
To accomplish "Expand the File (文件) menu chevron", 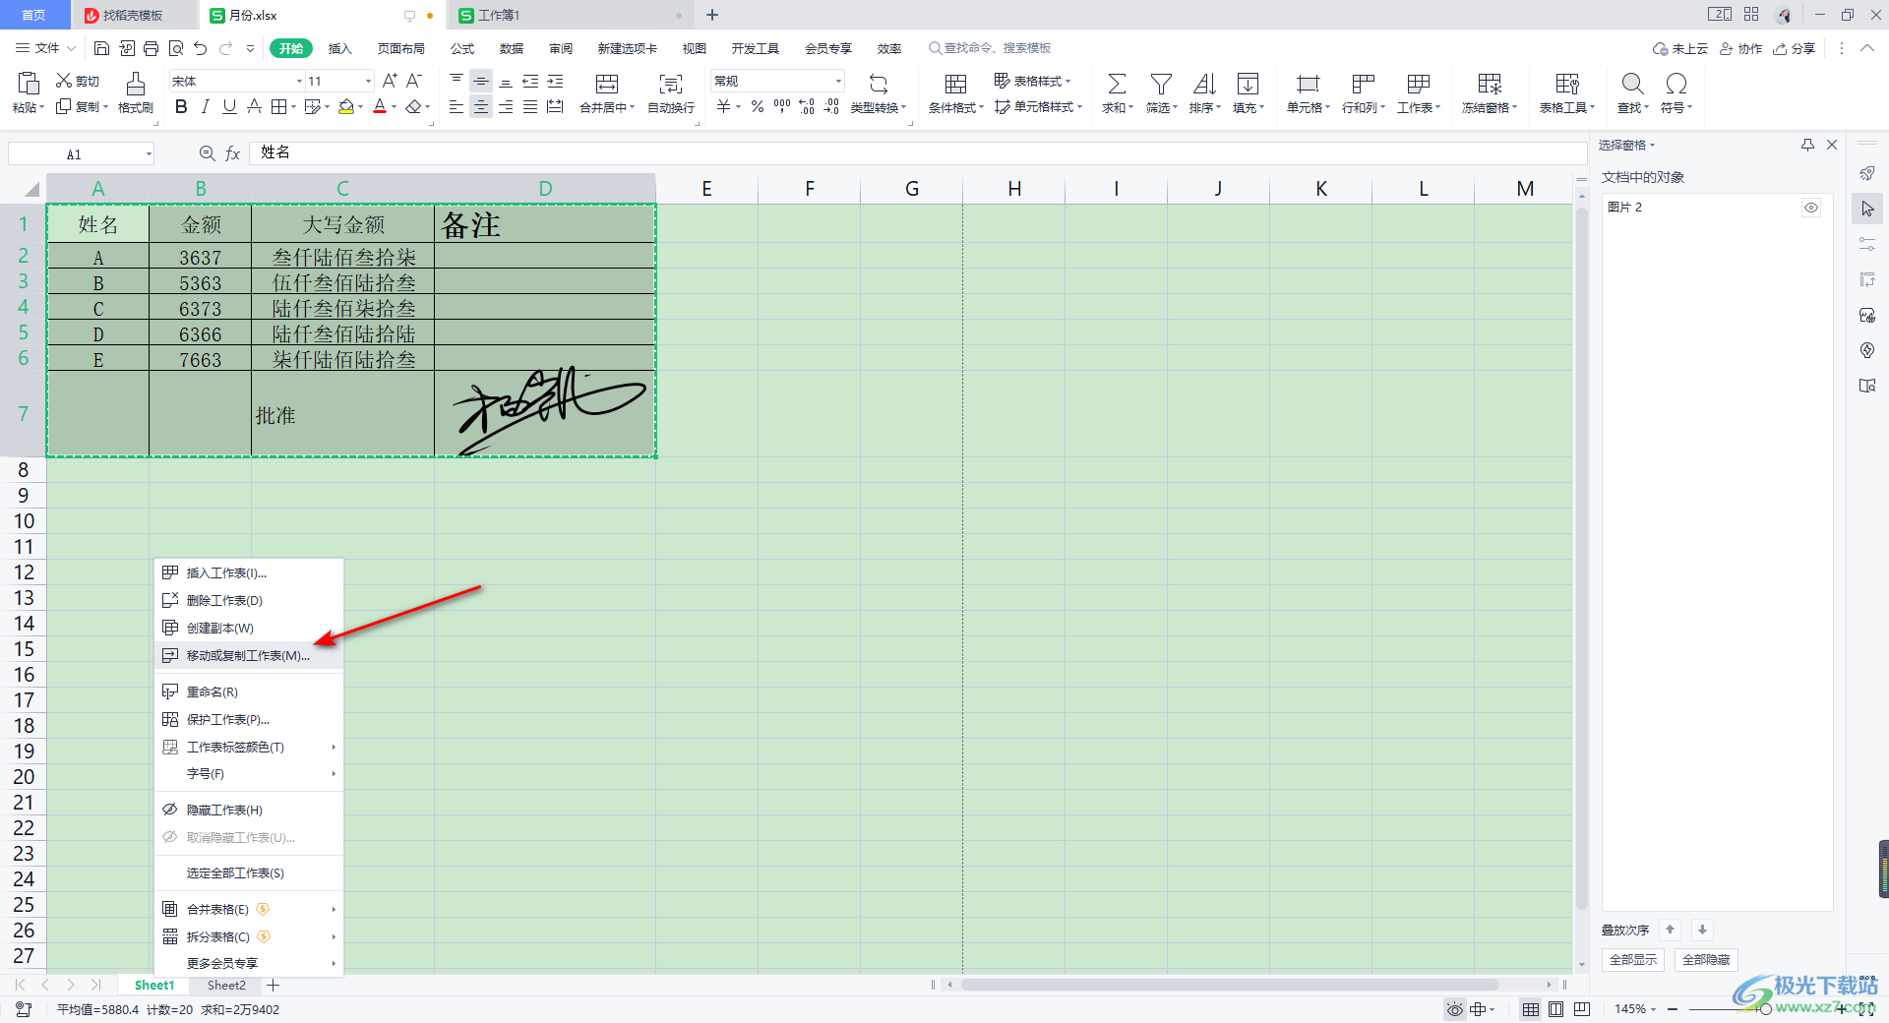I will point(71,48).
